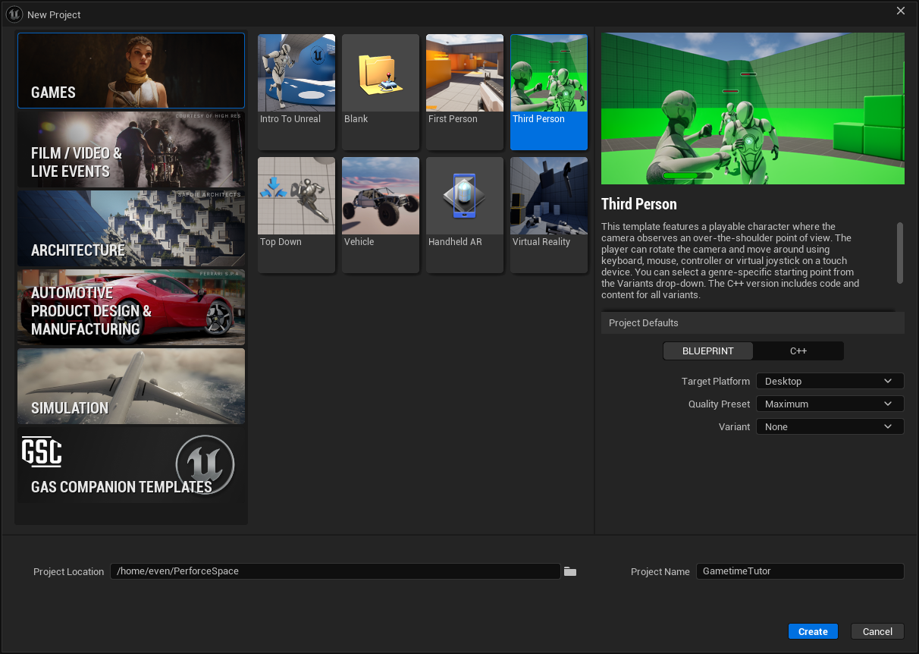Select the Top Down template
919x654 pixels.
tap(296, 214)
